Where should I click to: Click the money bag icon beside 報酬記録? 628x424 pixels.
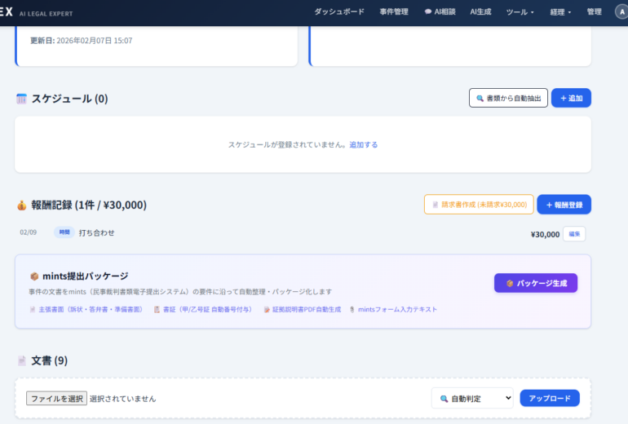(22, 205)
